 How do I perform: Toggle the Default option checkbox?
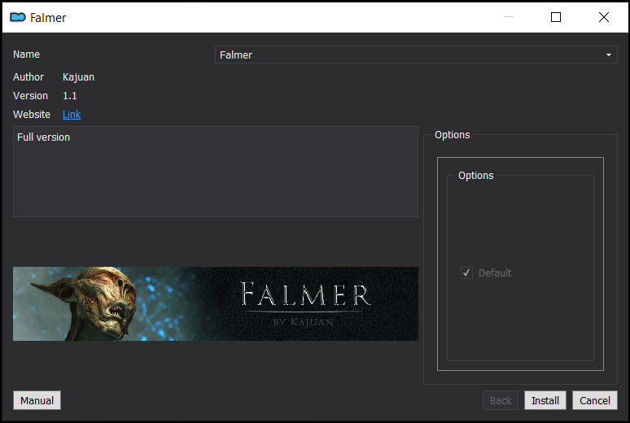(x=466, y=273)
